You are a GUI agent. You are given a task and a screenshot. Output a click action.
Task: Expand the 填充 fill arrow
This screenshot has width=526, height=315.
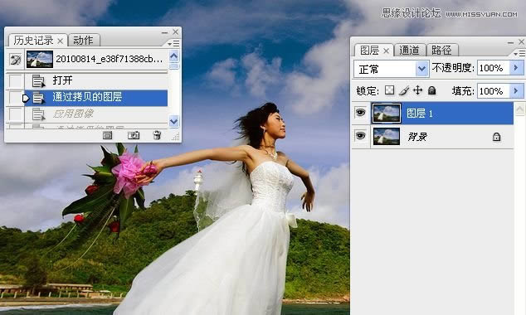(x=516, y=91)
